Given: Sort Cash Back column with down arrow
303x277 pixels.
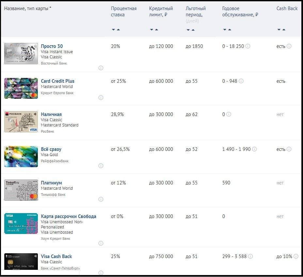Looking at the screenshot, I should point(279,30).
